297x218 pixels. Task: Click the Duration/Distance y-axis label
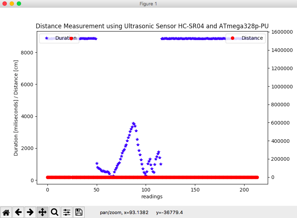[x=16, y=108]
